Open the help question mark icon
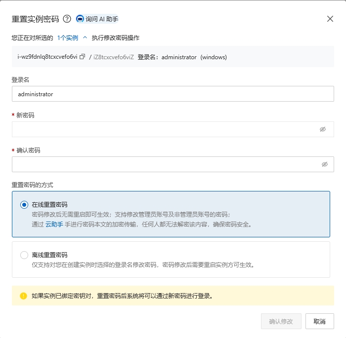 coord(67,19)
